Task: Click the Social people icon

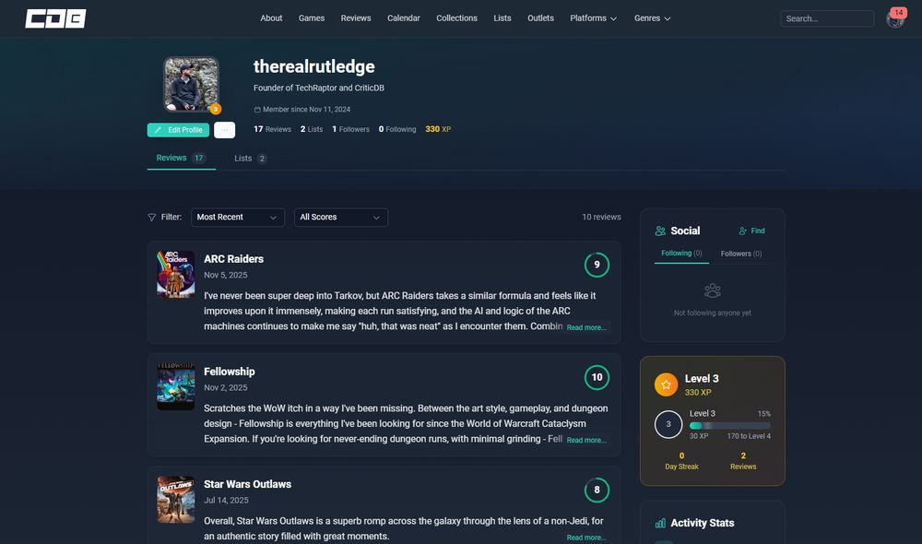Action: [660, 231]
